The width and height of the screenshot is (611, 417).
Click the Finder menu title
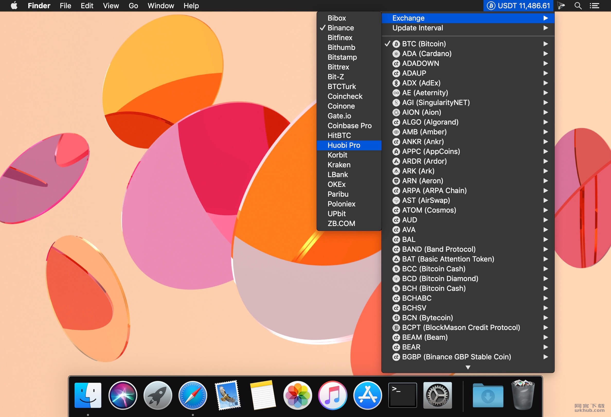(x=39, y=5)
